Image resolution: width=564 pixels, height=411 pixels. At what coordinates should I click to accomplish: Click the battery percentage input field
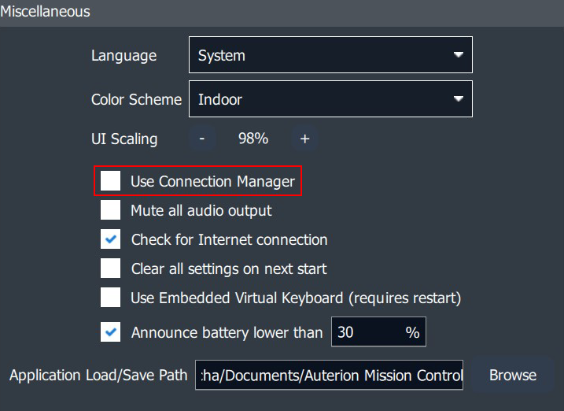point(366,332)
